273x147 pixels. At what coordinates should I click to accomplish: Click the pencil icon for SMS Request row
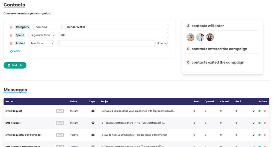coord(254,123)
